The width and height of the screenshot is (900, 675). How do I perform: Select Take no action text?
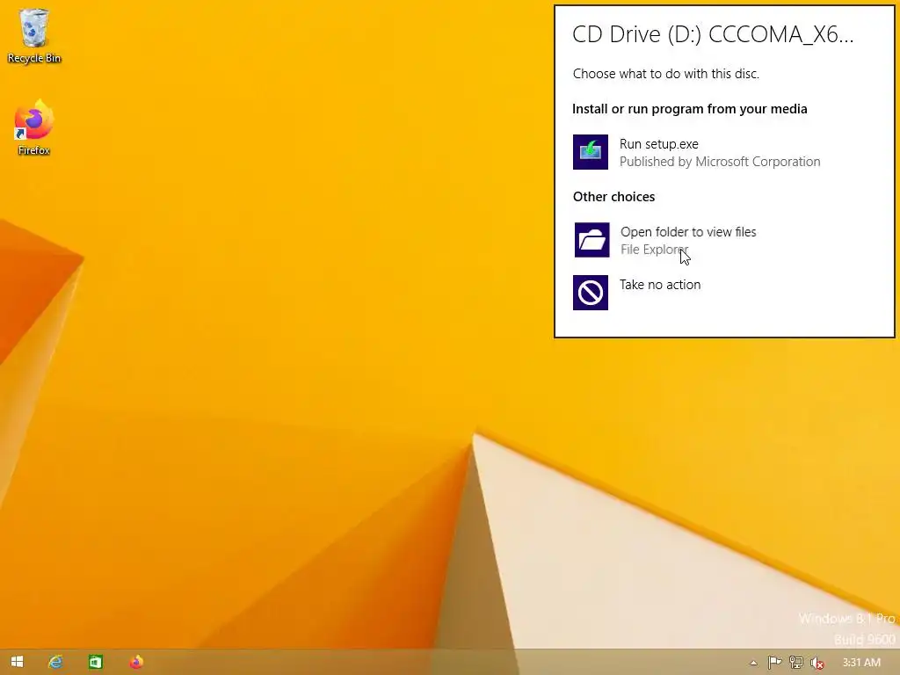(x=660, y=285)
